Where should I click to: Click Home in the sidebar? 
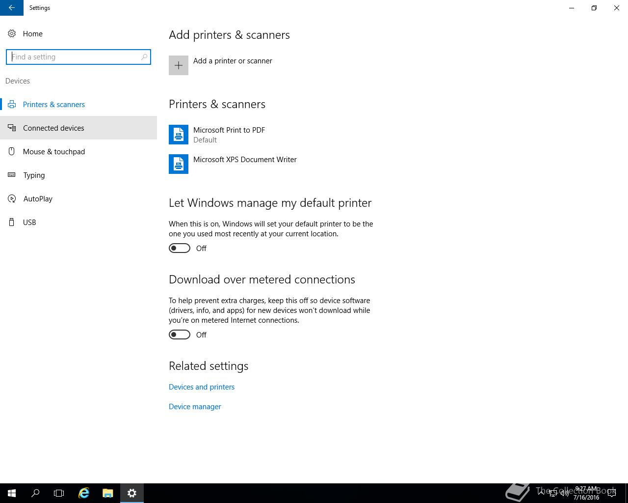78,33
